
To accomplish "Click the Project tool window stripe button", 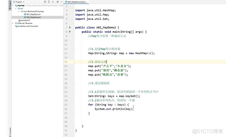I will click(x=10, y=5).
